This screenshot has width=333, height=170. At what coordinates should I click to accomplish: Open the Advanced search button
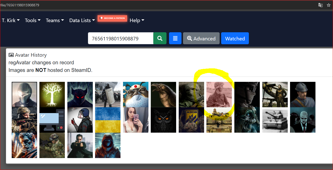point(201,38)
